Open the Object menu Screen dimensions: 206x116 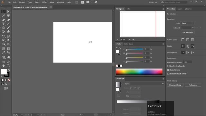coord(22,2)
